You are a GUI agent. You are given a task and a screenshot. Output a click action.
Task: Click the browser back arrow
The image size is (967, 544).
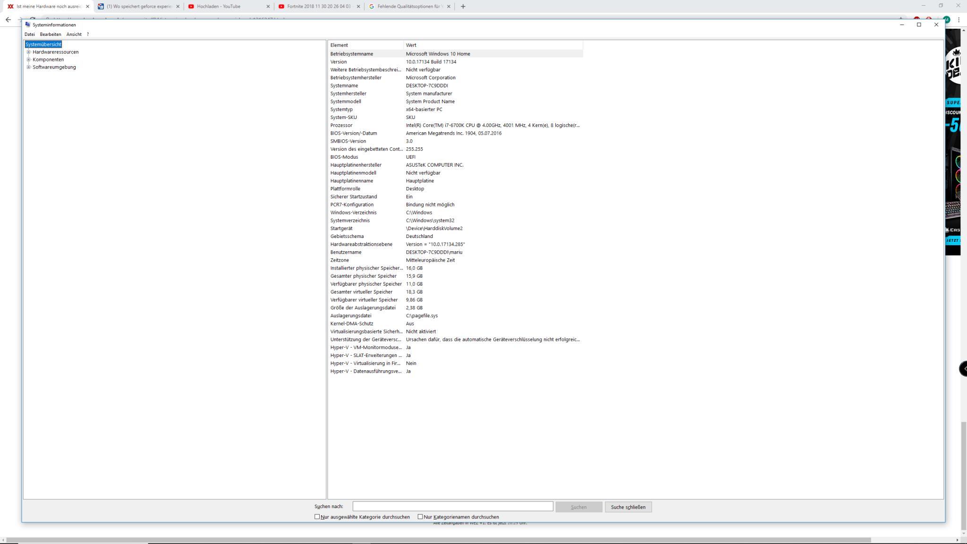tap(8, 20)
